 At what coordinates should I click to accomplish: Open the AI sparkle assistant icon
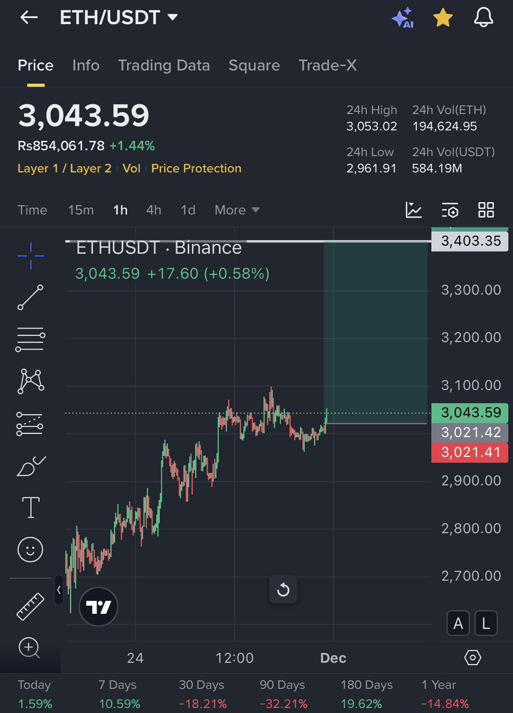click(403, 18)
